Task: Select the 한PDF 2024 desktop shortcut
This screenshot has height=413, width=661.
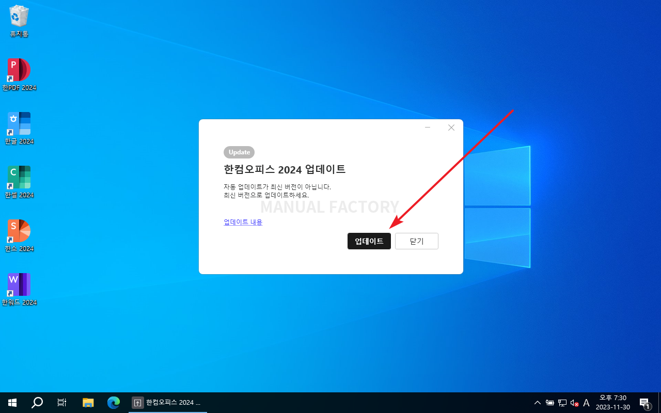Action: click(x=19, y=75)
